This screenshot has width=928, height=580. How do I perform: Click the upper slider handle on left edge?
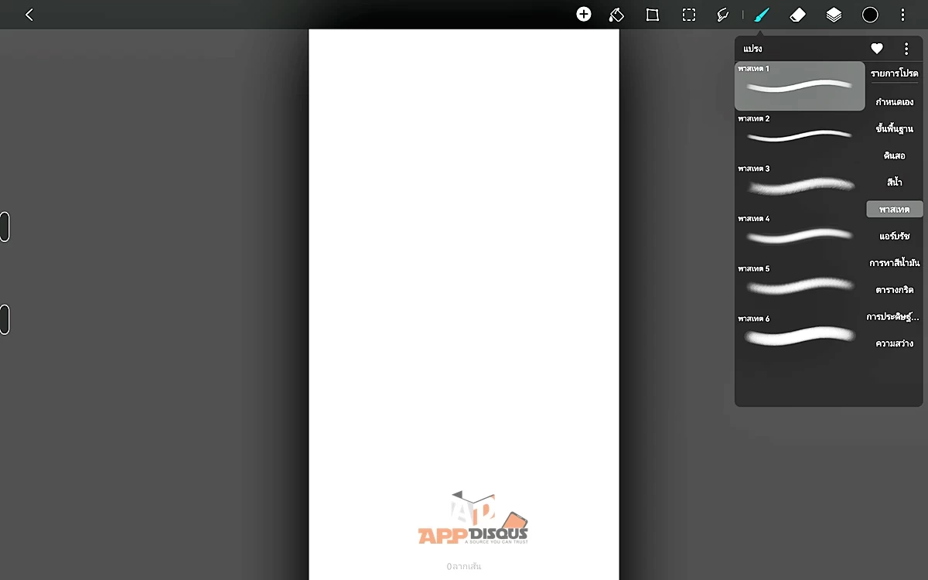click(5, 227)
